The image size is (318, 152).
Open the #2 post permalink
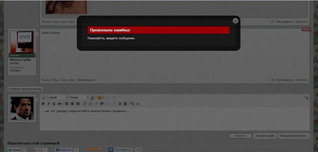pos(273,80)
